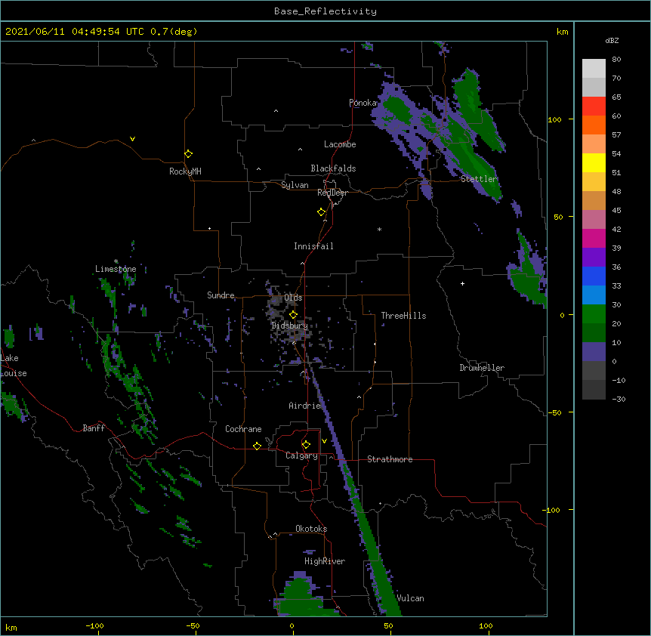Click the yellow V marker in the northwest
Image resolution: width=651 pixels, height=636 pixels.
point(132,139)
